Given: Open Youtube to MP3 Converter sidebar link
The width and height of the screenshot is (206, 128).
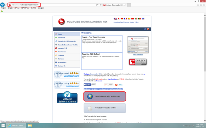Looking at the screenshot, I should tap(67, 41).
